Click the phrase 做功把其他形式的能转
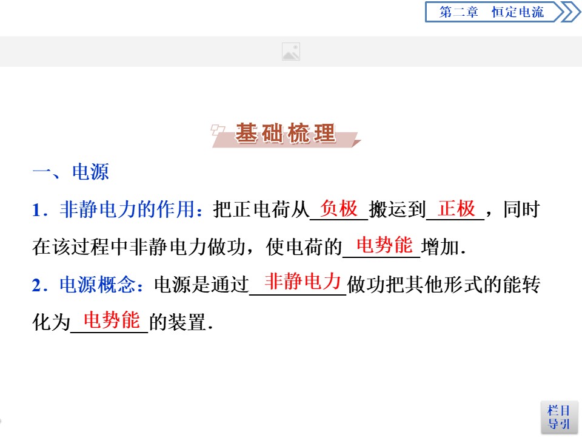 (443, 285)
